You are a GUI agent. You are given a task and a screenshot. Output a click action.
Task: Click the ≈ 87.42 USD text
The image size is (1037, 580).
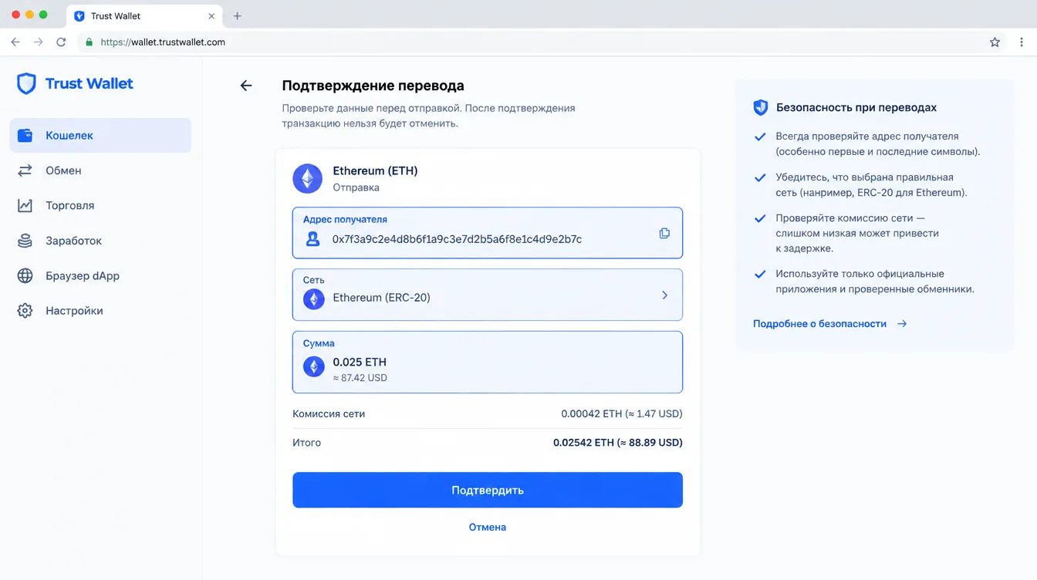(360, 378)
